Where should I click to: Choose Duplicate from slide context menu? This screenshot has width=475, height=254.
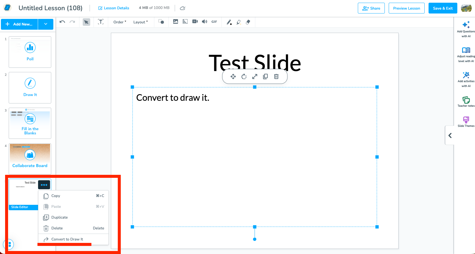pos(74,217)
